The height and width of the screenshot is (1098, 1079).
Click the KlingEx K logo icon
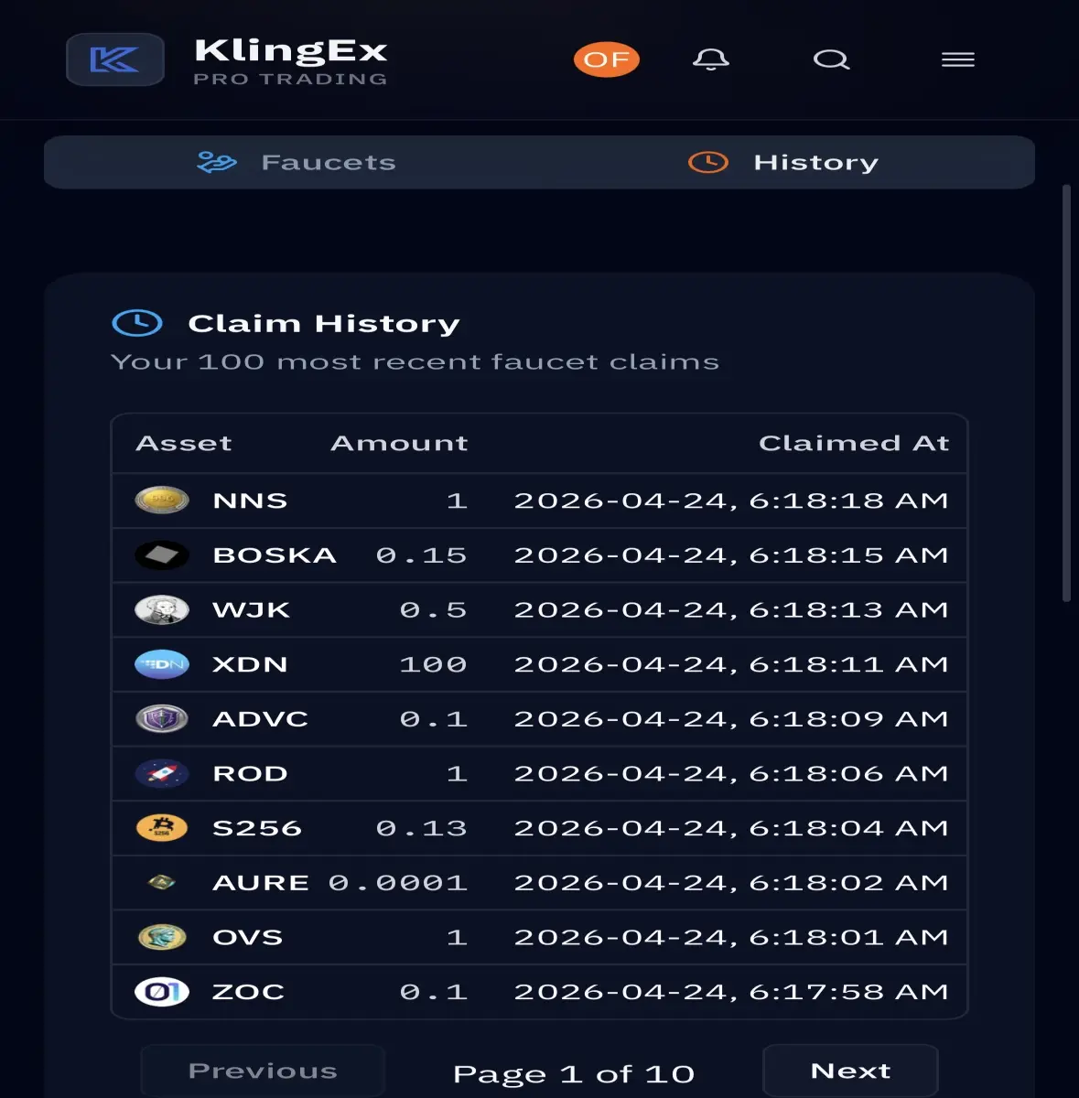click(115, 60)
